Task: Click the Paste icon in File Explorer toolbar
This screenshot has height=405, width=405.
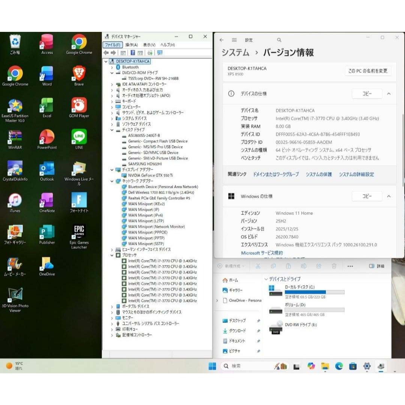Action: (289, 266)
